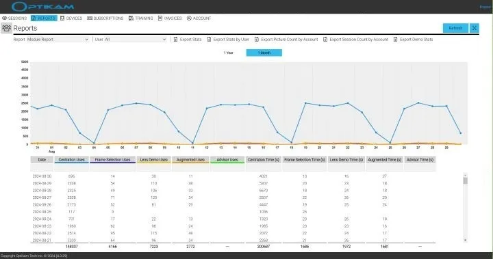The image size is (493, 259).
Task: Click the chart data point for day 27
Action: tap(418, 103)
